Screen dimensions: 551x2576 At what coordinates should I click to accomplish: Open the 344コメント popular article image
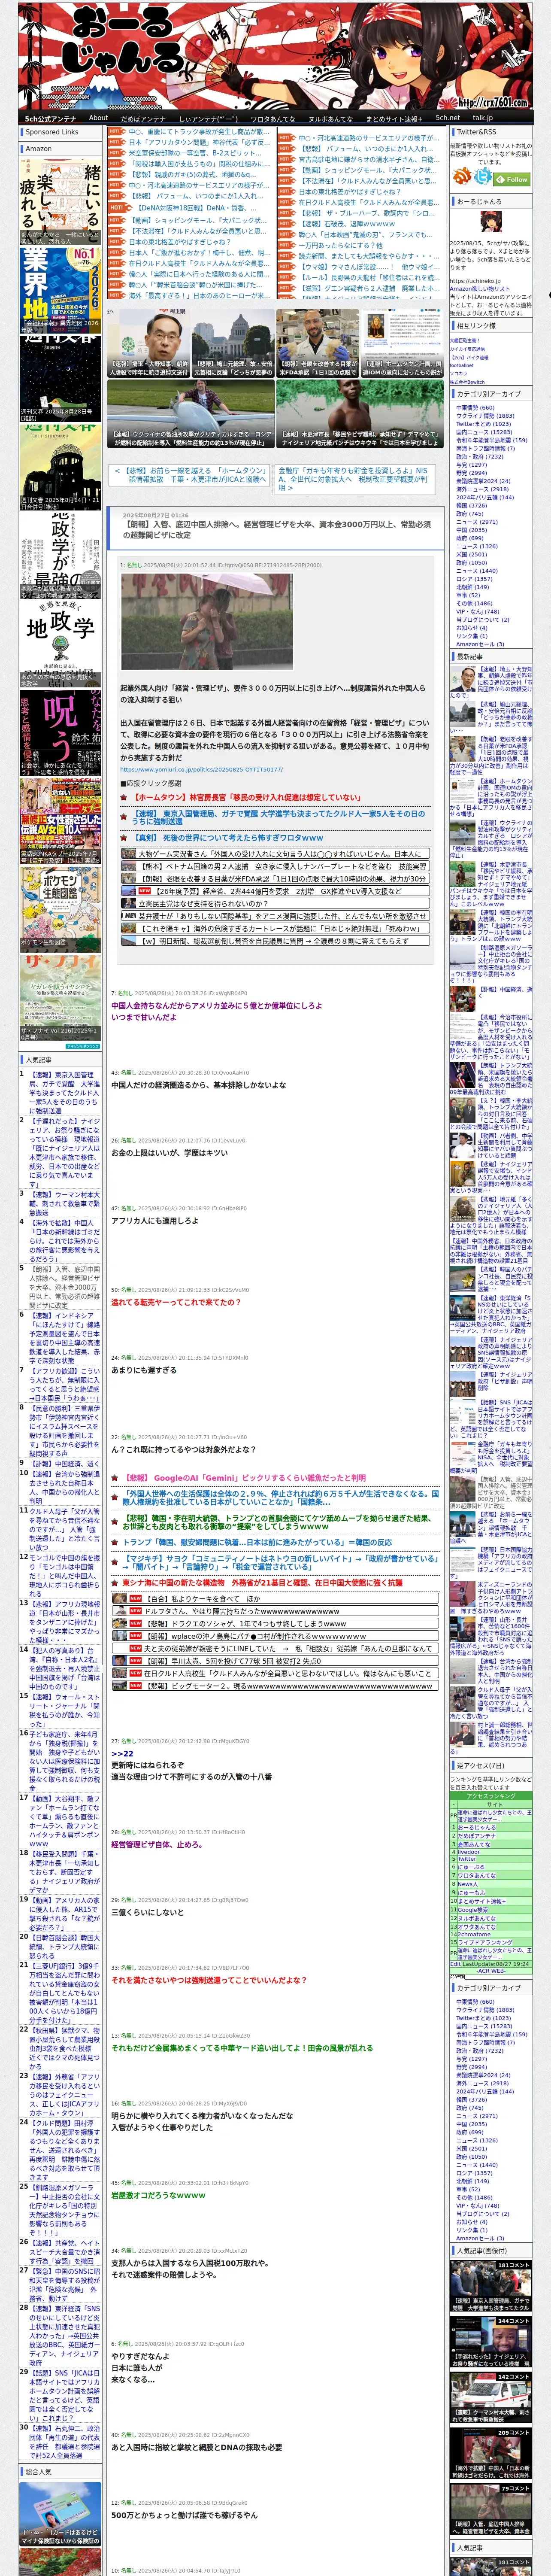[490, 2342]
